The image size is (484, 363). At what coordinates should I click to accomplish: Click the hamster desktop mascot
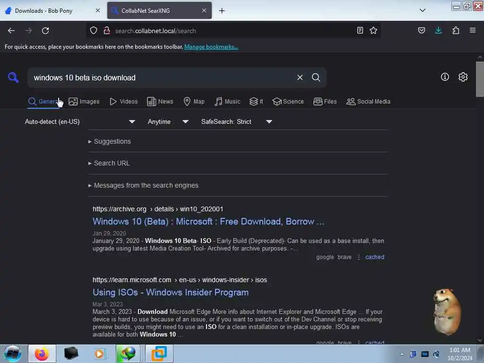[447, 312]
